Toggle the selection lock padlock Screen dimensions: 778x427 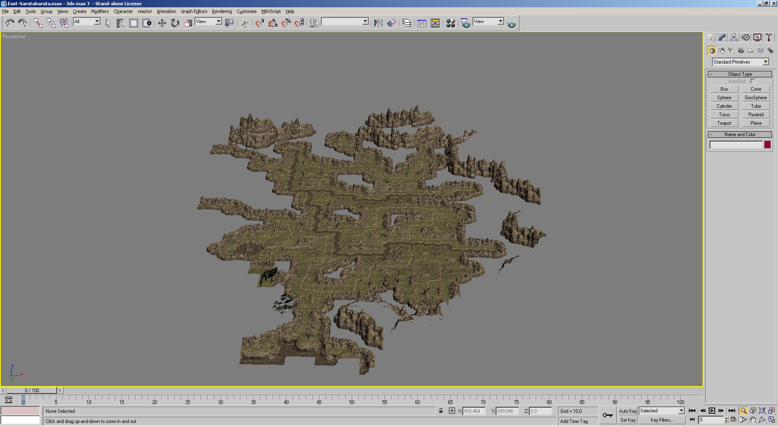441,411
